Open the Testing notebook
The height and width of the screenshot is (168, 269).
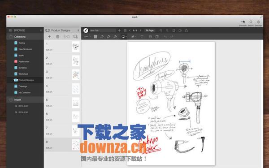point(25,43)
